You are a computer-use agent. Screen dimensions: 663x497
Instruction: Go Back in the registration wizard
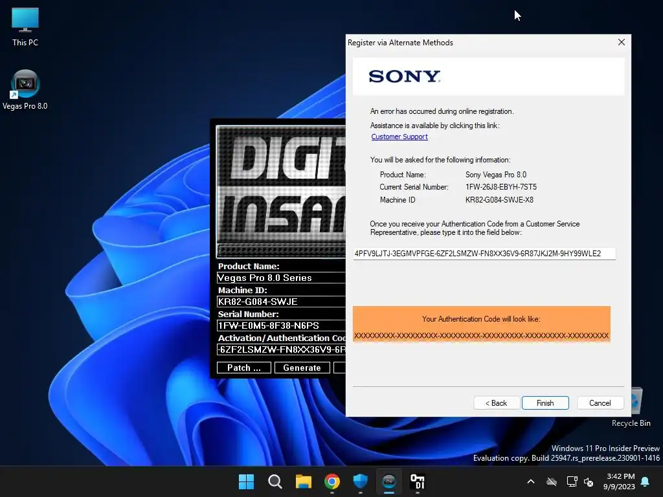(497, 403)
